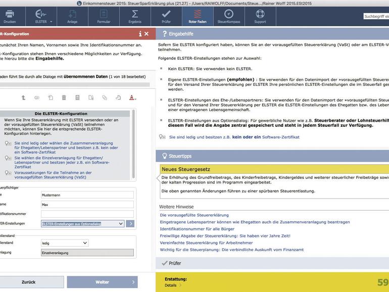
Task: Open link Vereinfachte Steuererklärung für Arbeitnehmer
Action: [207, 243]
